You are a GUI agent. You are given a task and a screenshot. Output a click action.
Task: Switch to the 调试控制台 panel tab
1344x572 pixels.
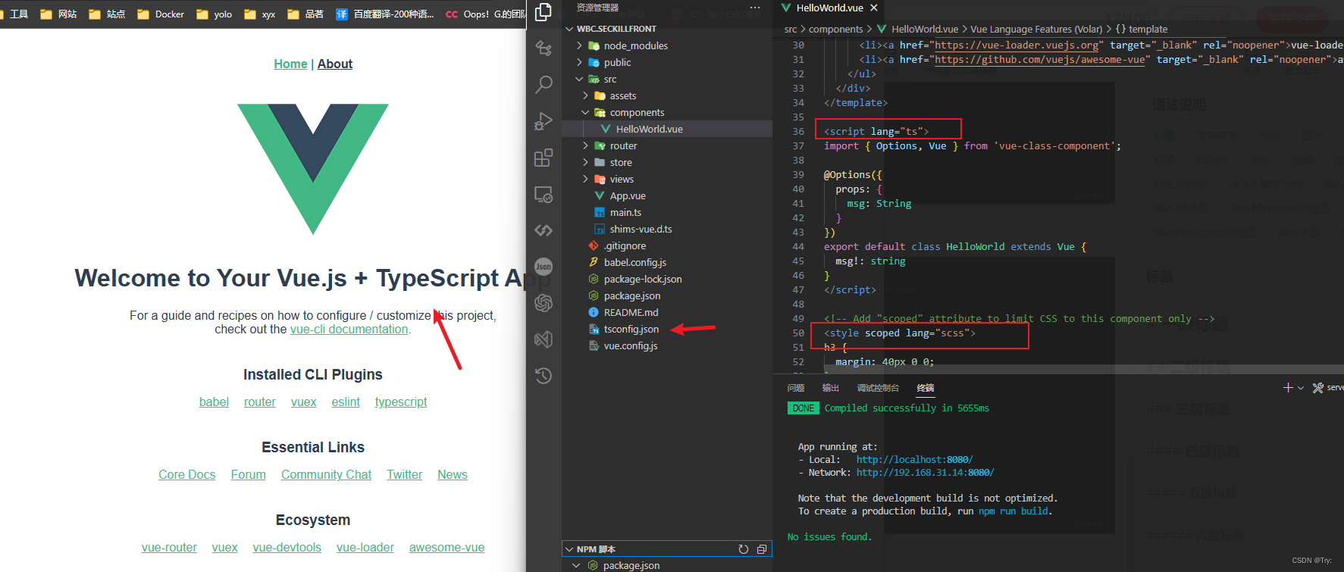[x=878, y=388]
